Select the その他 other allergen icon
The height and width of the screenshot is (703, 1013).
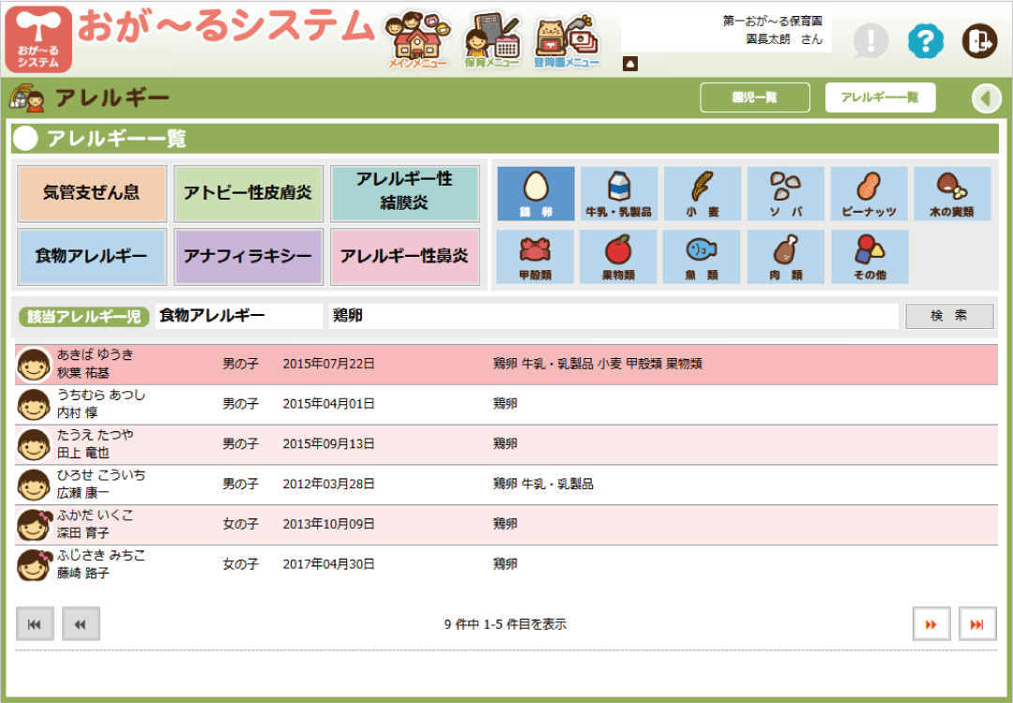869,257
